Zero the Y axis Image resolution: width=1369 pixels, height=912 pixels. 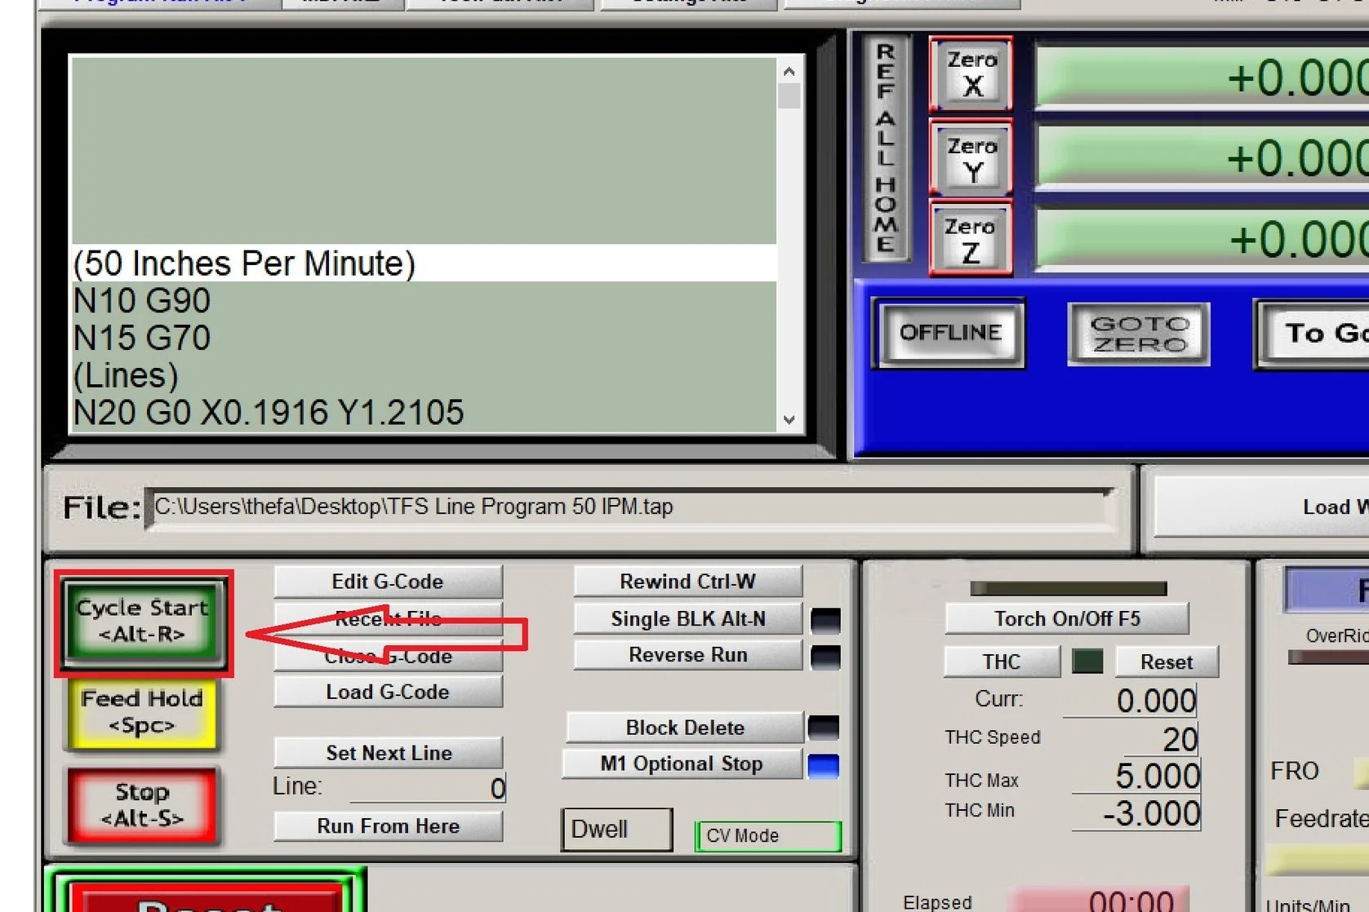tap(971, 158)
